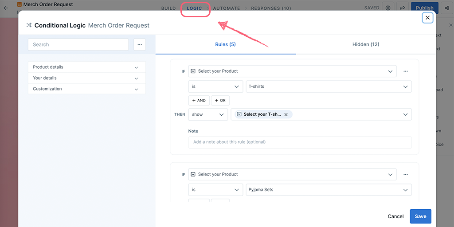Add an OR condition to the T-shirts rule

click(220, 101)
